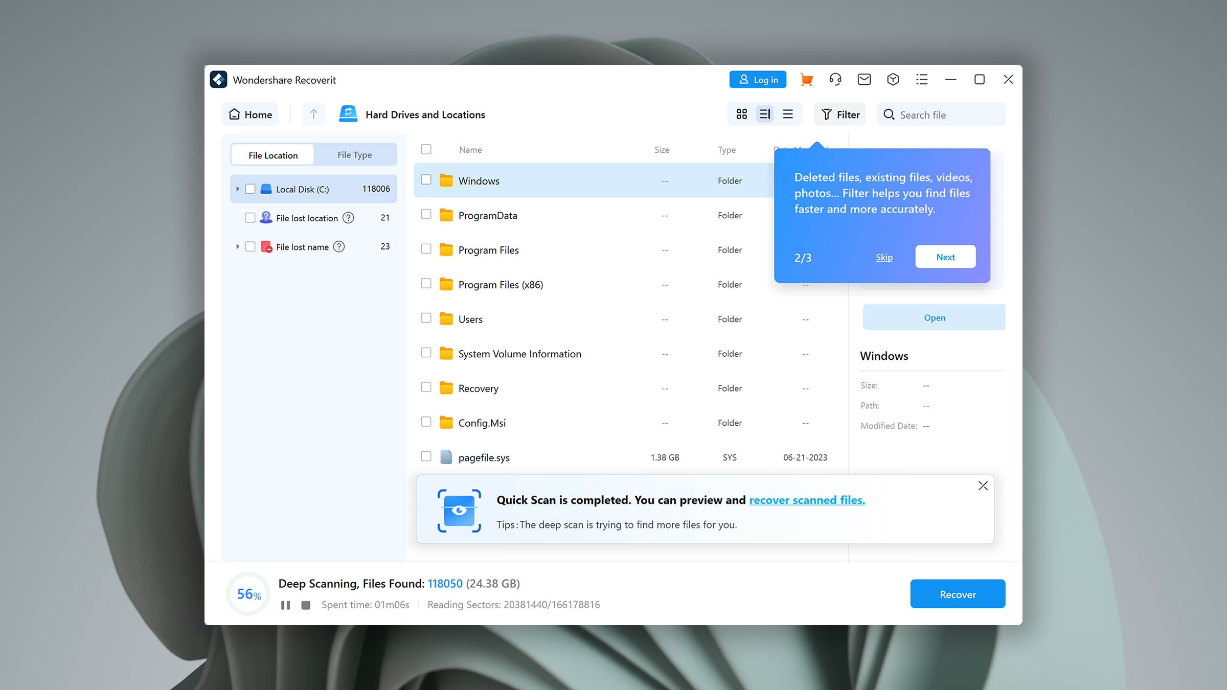
Task: Click the Hard Drives and Locations icon
Action: click(x=348, y=114)
